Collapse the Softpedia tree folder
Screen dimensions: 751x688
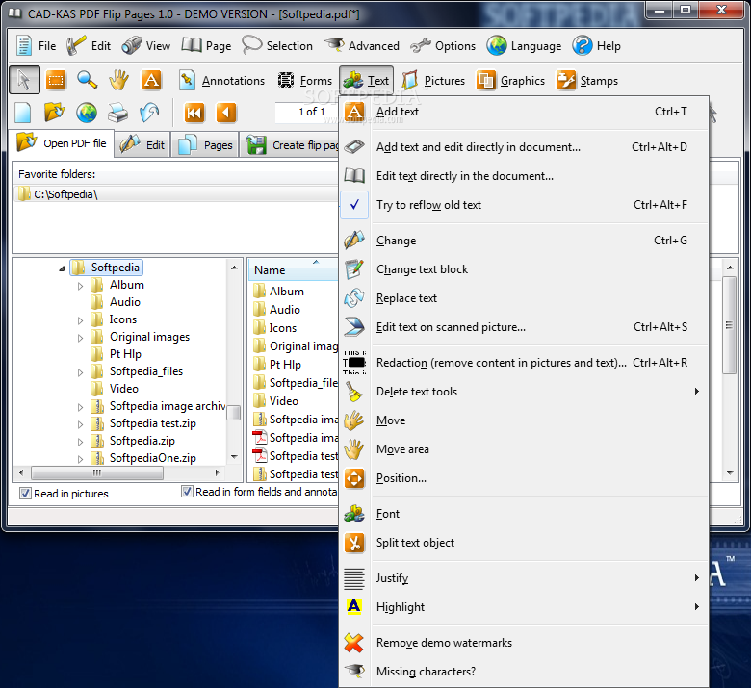tap(62, 268)
